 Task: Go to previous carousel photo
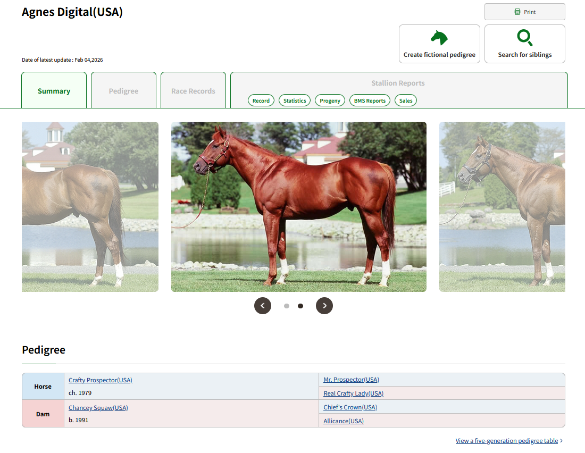[263, 306]
